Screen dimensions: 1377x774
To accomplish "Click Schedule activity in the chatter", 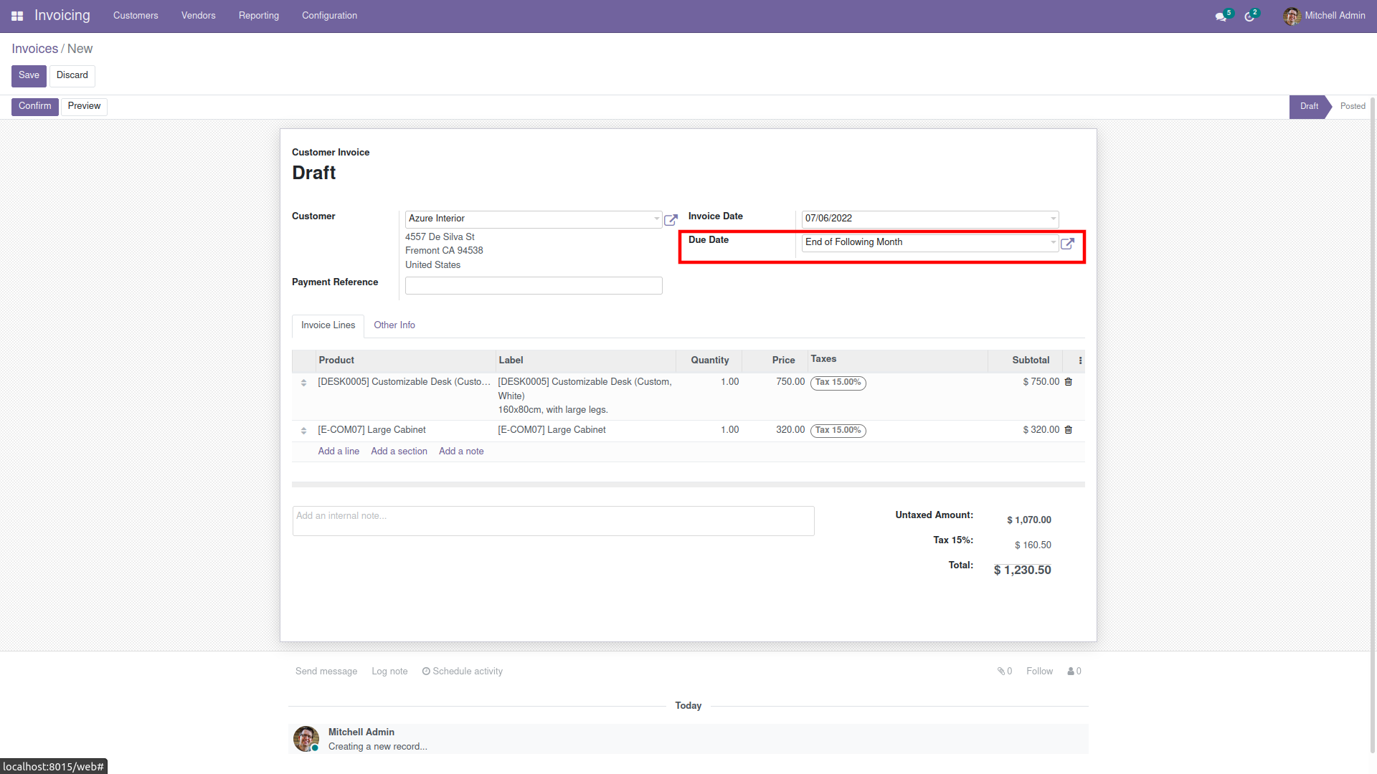I will 463,672.
